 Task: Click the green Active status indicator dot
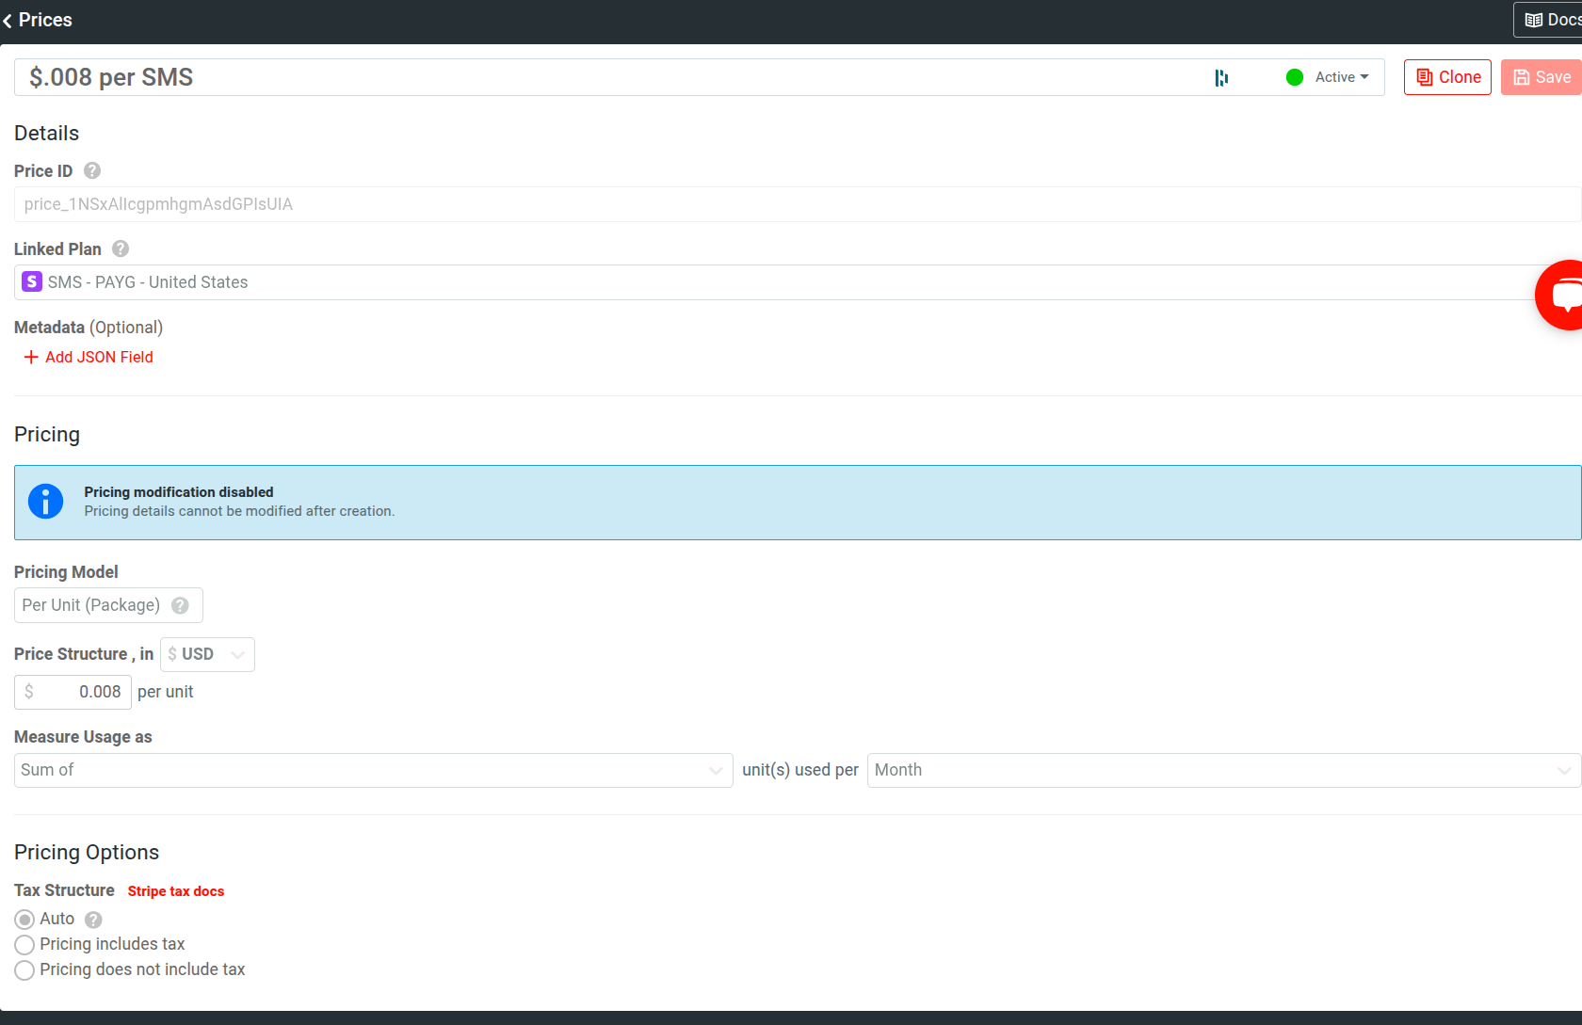(x=1295, y=77)
